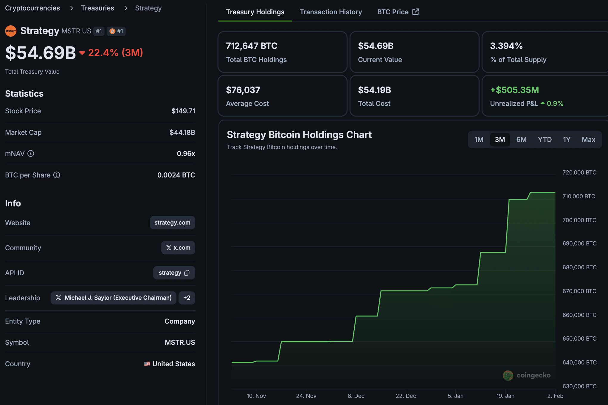Click the 710,000 BTC axis label
This screenshot has height=405, width=608.
(579, 196)
